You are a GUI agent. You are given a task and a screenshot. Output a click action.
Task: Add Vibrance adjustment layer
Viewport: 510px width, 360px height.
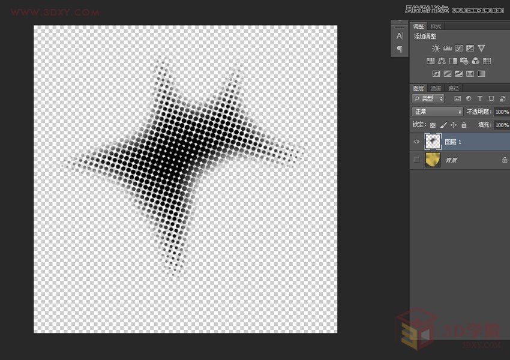coord(481,49)
